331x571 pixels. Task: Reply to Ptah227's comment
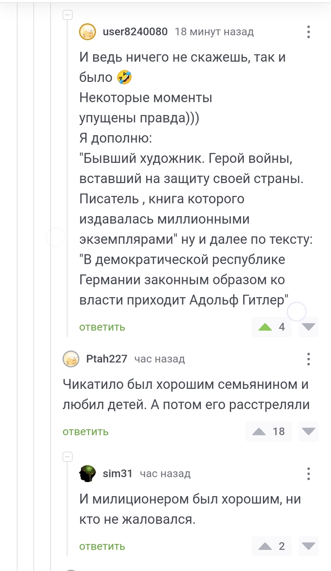click(86, 431)
